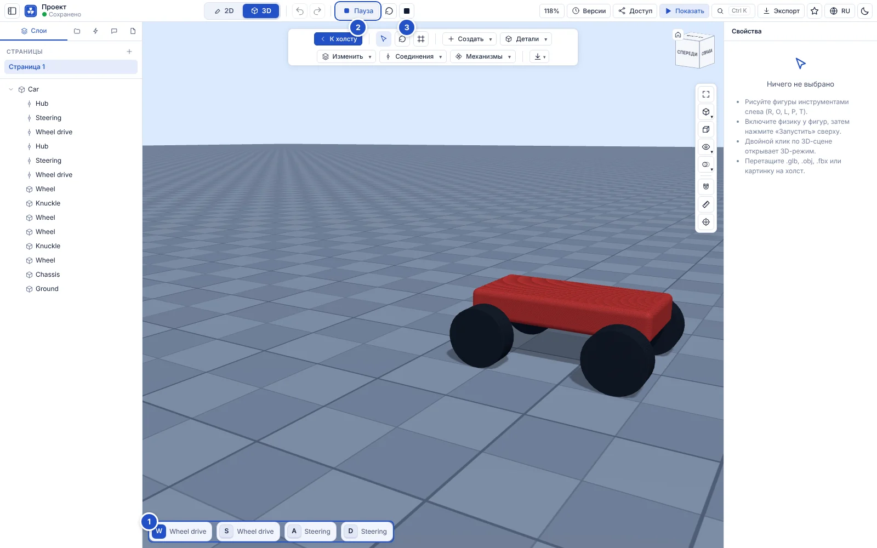Open the perspective box view icon
The height and width of the screenshot is (548, 877).
(706, 129)
